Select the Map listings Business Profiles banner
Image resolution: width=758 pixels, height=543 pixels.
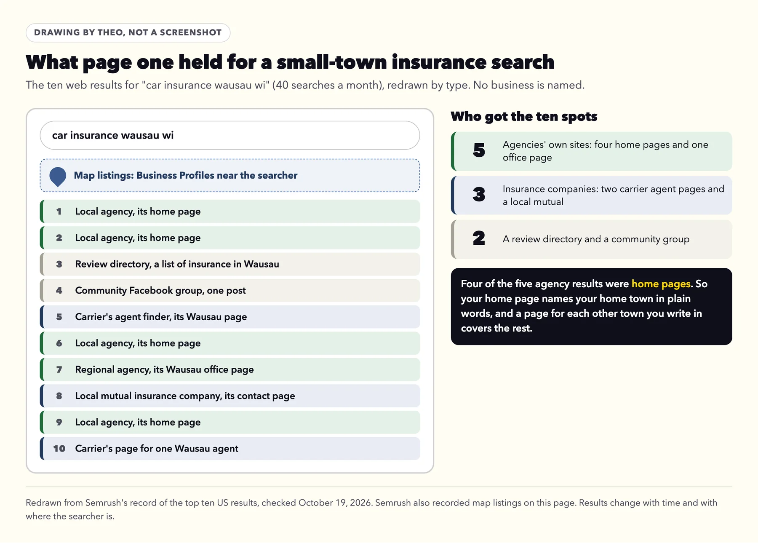click(x=230, y=175)
